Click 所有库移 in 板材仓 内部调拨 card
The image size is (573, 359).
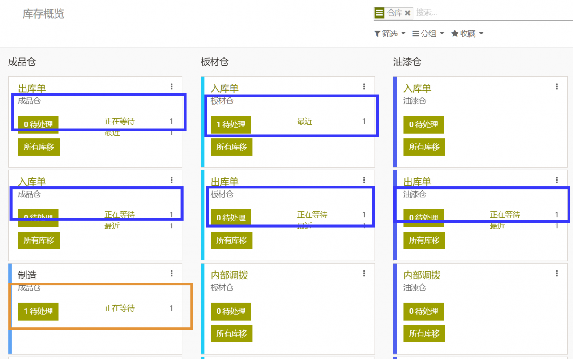pos(231,334)
